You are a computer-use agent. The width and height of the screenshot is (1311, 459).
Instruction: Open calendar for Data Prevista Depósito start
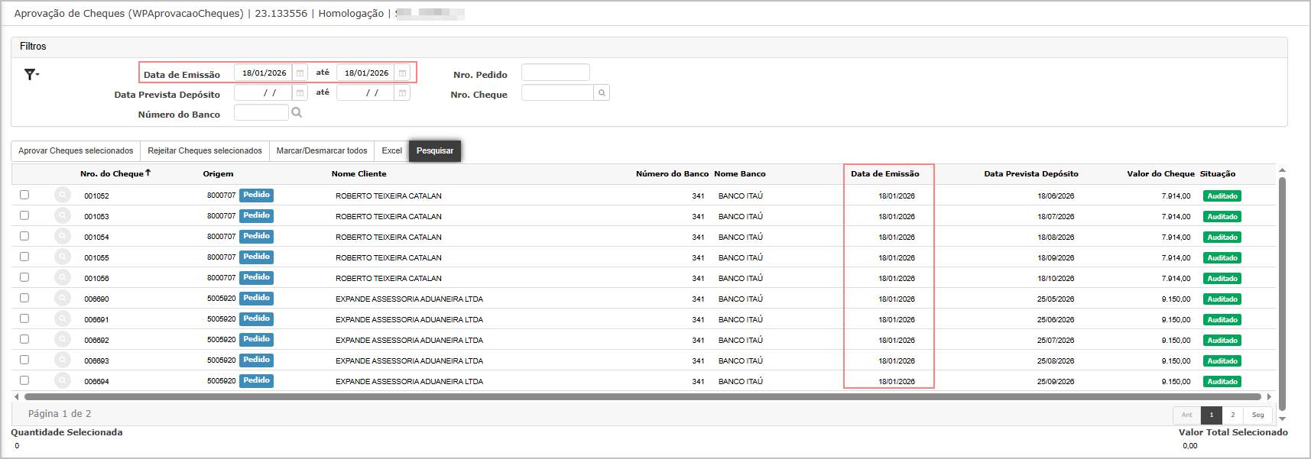(300, 93)
